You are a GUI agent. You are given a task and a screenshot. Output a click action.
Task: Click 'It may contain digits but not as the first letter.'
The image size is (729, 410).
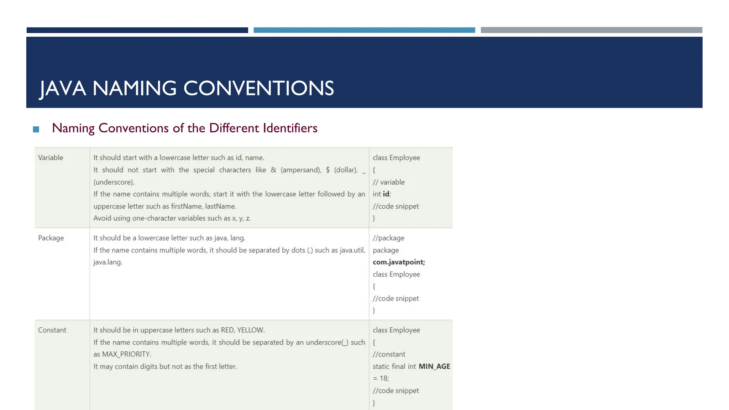click(x=165, y=366)
